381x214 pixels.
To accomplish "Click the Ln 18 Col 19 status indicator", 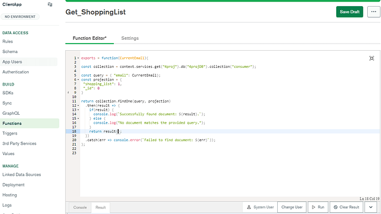I will 369,199.
